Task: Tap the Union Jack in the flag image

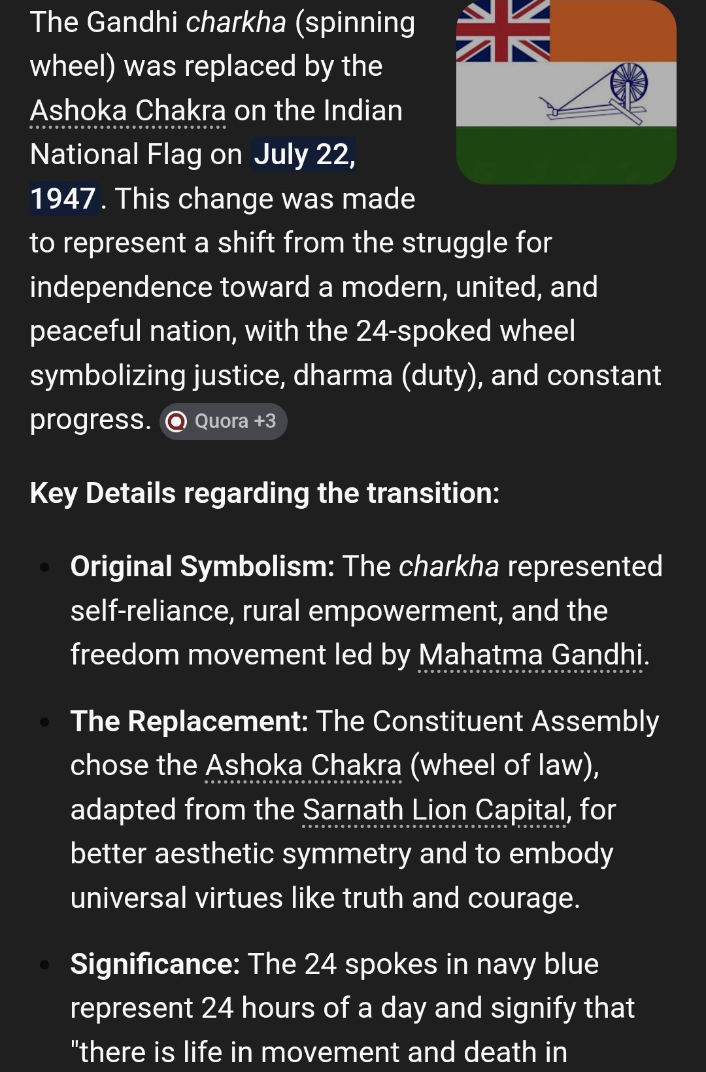Action: point(503,31)
